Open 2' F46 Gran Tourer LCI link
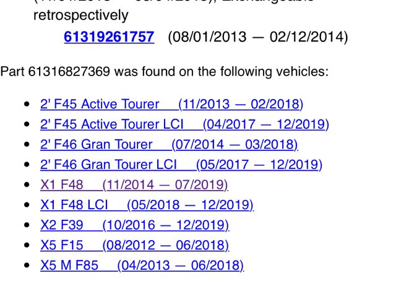 (x=108, y=165)
